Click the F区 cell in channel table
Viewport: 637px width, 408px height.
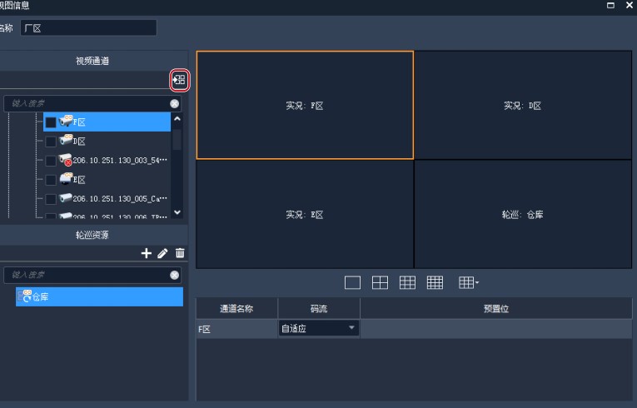pos(236,329)
